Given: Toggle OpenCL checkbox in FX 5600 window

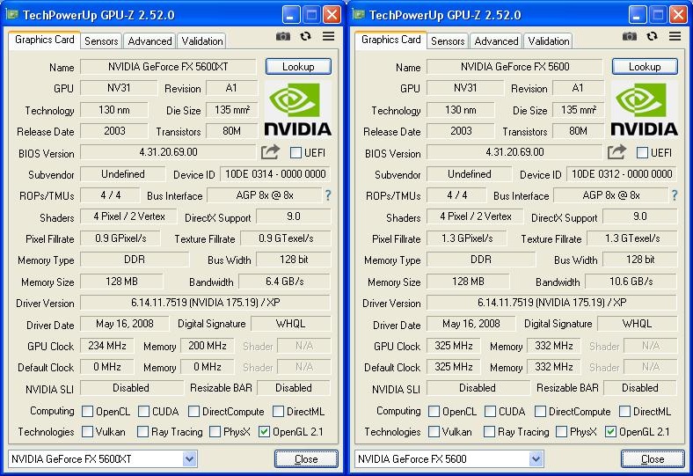Looking at the screenshot, I should coord(434,412).
